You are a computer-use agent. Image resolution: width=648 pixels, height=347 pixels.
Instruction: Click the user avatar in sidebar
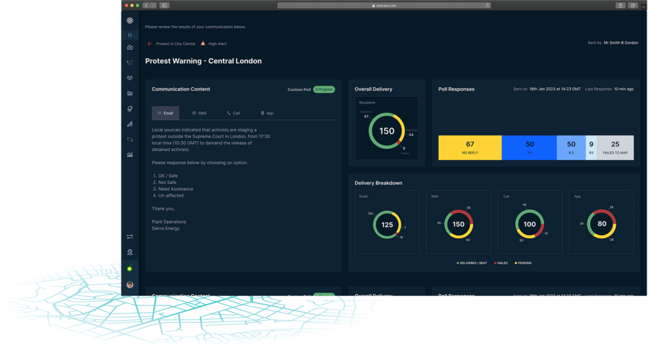(x=130, y=285)
